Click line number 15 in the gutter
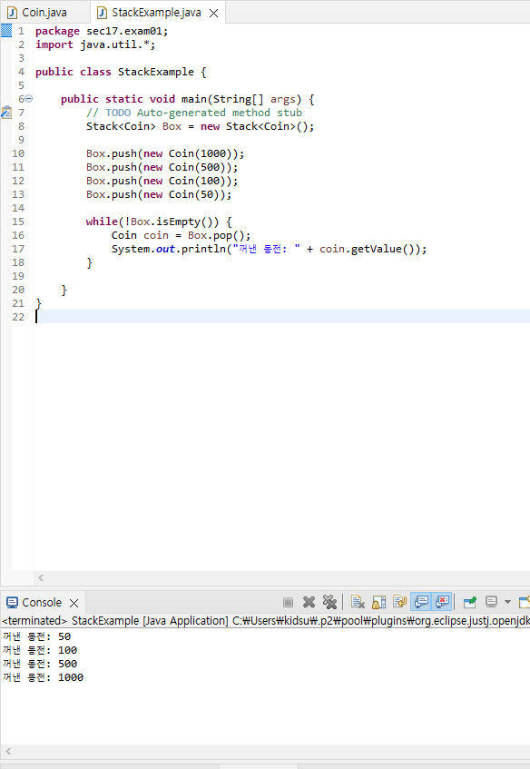This screenshot has width=530, height=769. (x=18, y=222)
